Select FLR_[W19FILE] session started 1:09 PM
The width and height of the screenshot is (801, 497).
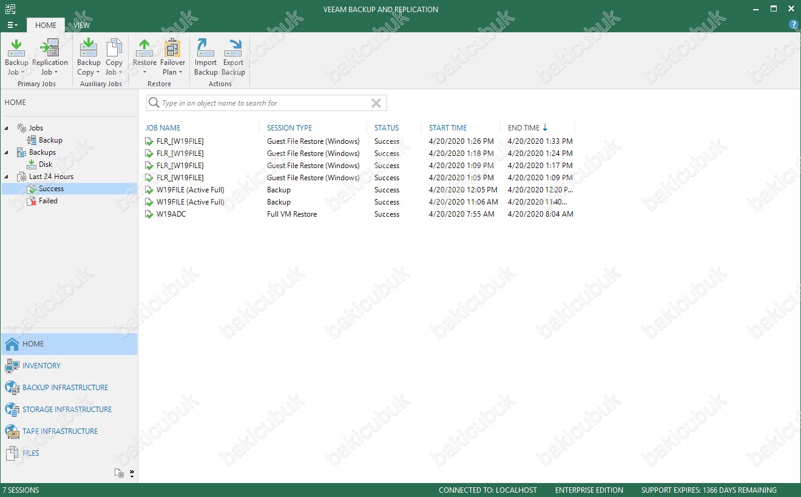tap(359, 166)
